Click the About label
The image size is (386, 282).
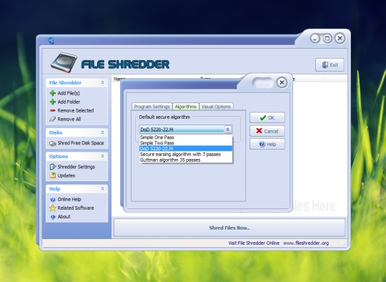point(64,217)
